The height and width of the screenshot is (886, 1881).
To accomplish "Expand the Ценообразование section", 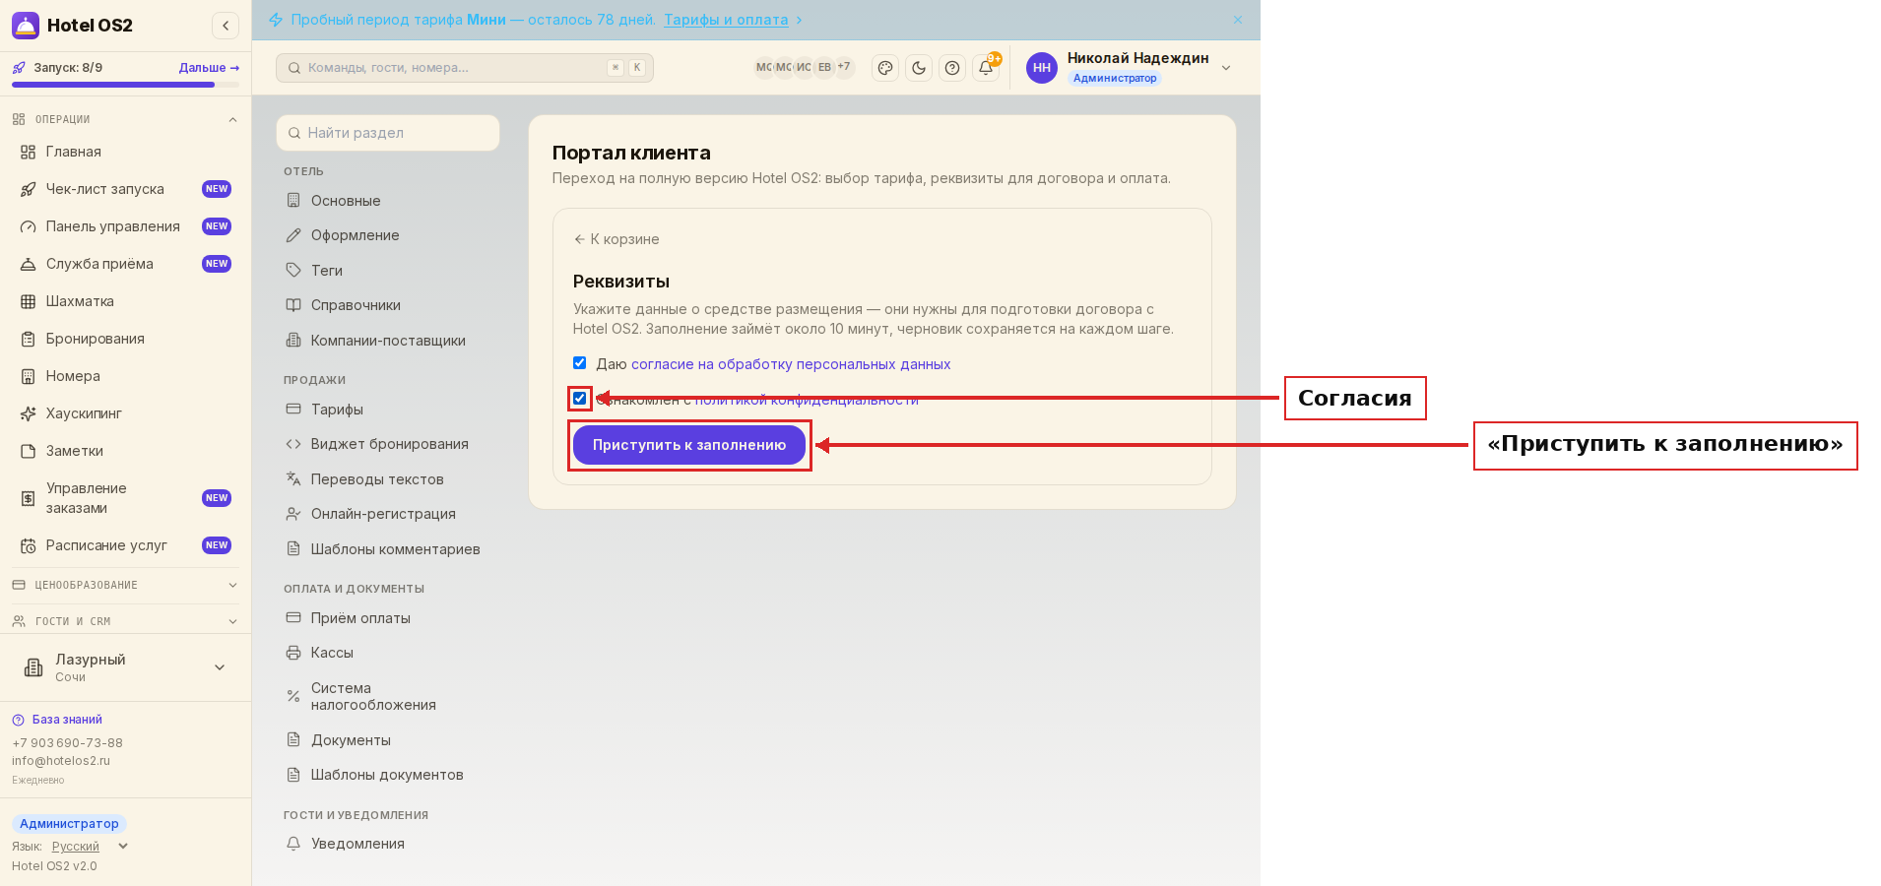I will click(x=125, y=585).
